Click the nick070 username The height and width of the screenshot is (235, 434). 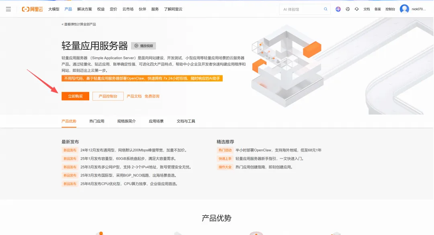(x=419, y=9)
